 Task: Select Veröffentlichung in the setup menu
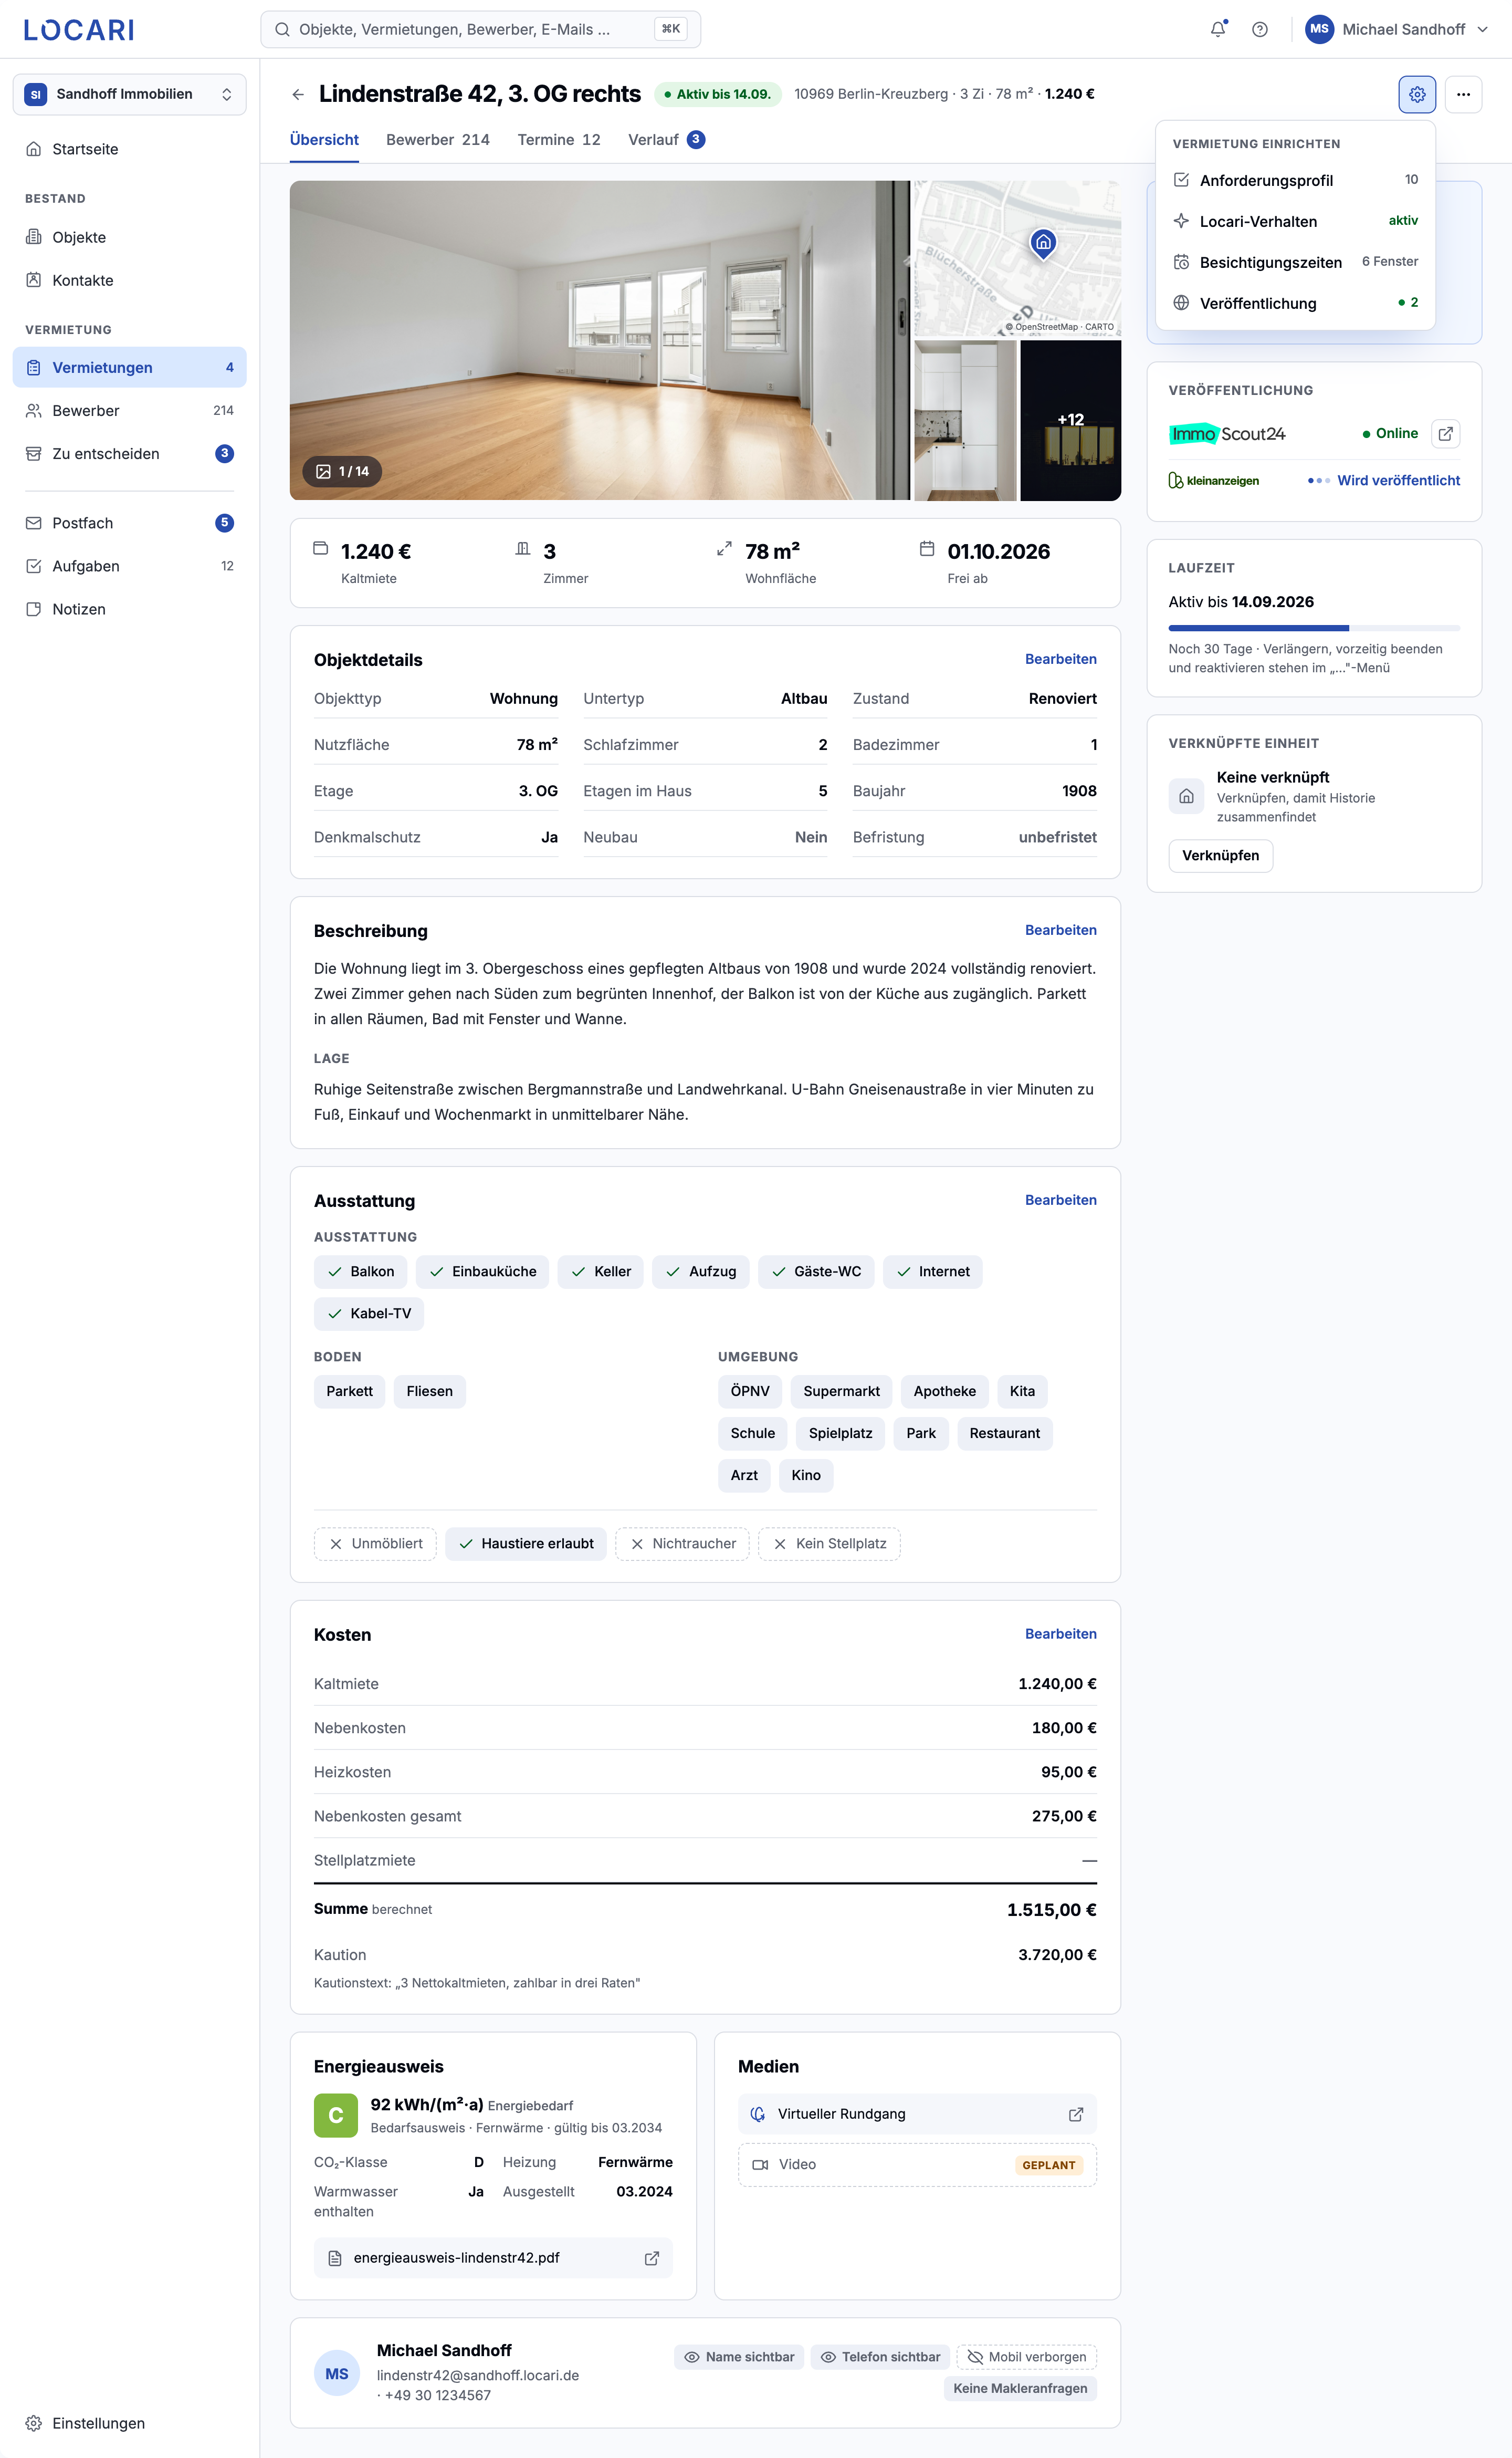coord(1295,303)
